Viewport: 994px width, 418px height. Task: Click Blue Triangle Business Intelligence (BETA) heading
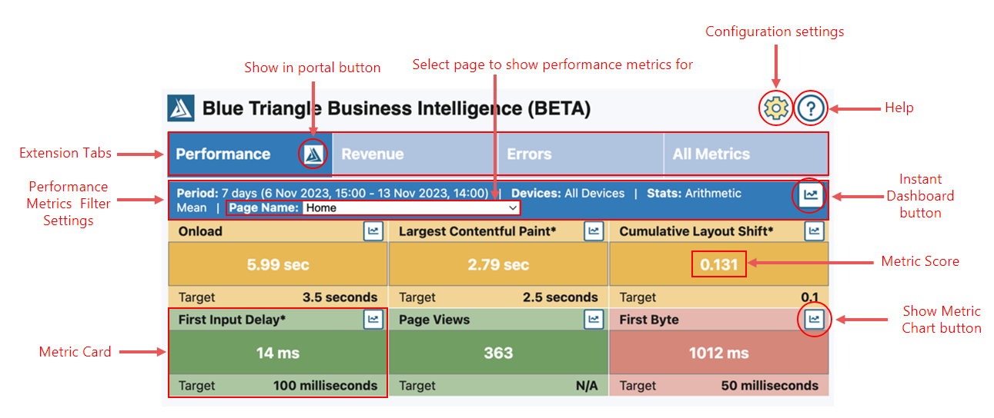pyautogui.click(x=397, y=109)
